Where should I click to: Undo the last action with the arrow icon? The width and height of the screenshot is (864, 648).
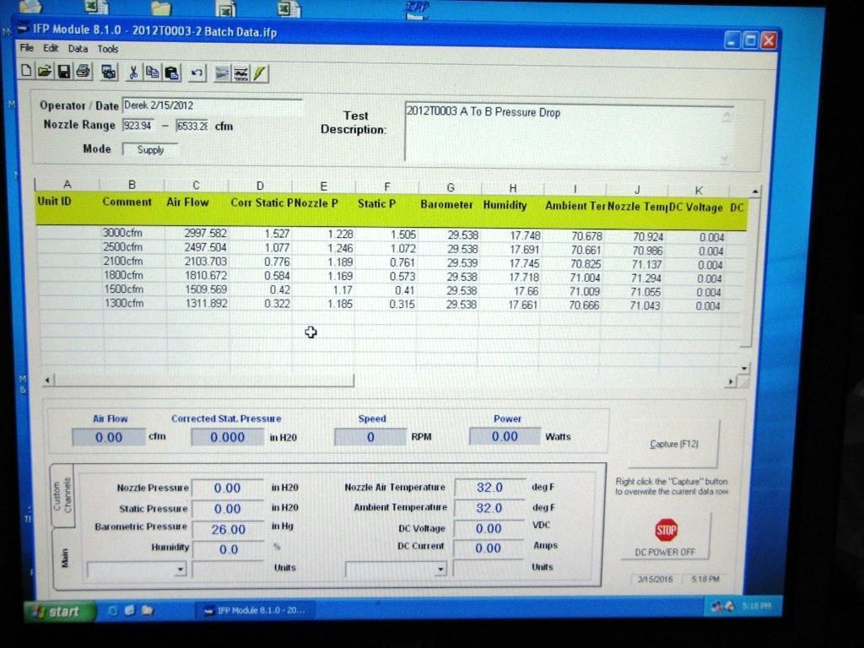coord(197,73)
